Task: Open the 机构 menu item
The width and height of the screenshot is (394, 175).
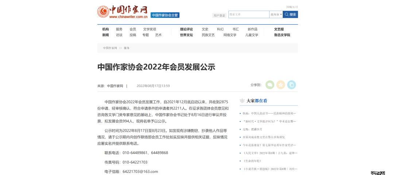Action: click(105, 29)
